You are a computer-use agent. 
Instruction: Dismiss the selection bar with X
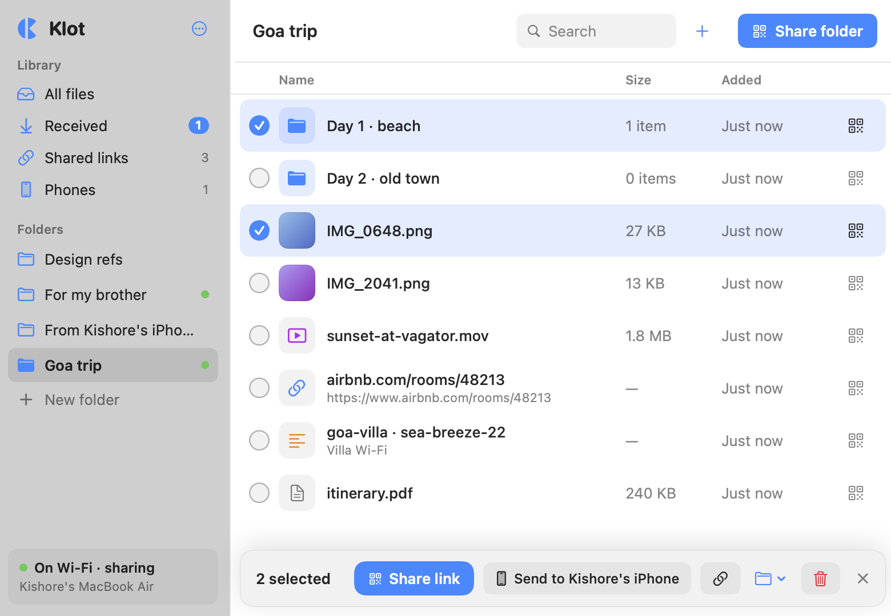click(862, 578)
